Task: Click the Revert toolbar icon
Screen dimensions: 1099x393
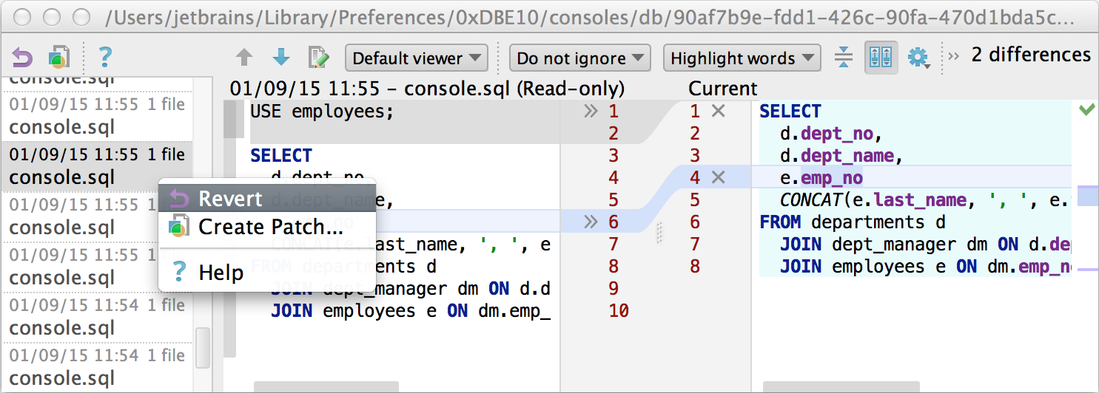Action: (23, 57)
